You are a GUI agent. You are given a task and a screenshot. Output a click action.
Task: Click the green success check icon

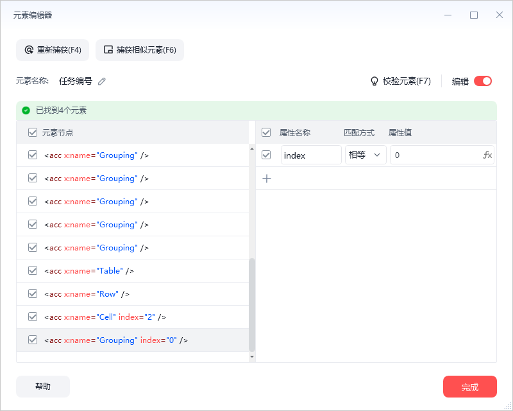click(x=26, y=111)
